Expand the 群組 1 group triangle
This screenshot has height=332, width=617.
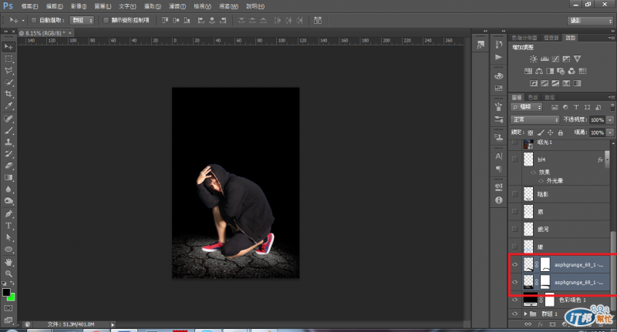tap(526, 314)
